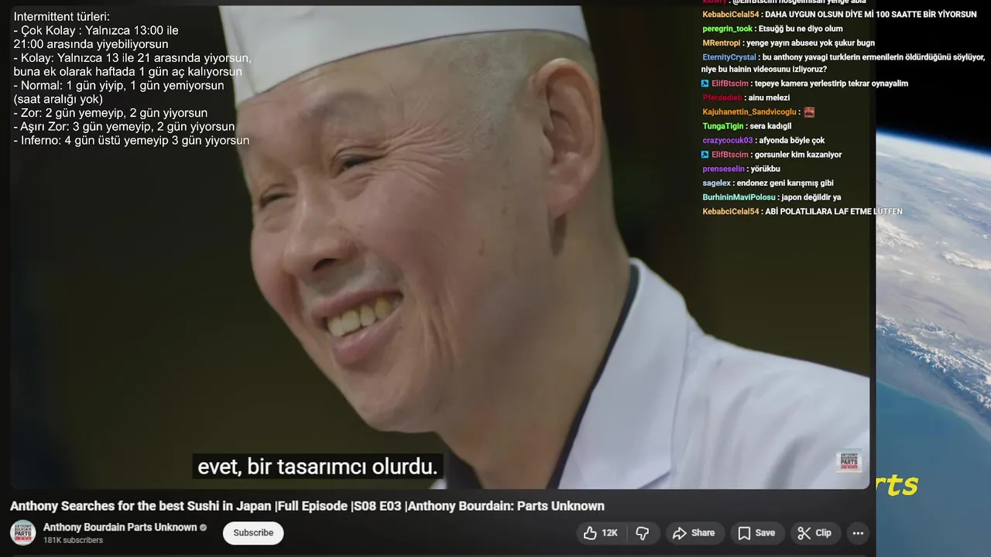Select chat username crazycocuk03
Screen dimensions: 991x557
point(727,141)
